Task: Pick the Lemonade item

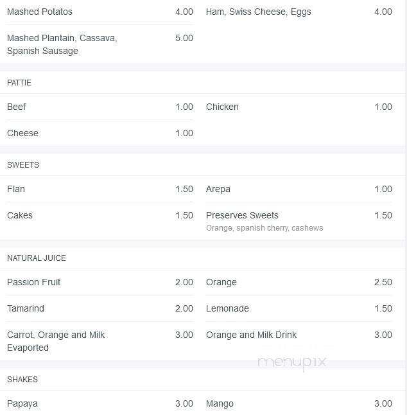Action: (x=227, y=308)
